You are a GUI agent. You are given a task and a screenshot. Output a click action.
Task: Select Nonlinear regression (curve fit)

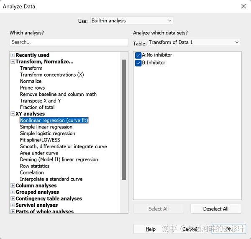[54, 120]
